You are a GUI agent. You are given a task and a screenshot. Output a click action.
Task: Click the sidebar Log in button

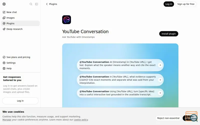point(20,101)
